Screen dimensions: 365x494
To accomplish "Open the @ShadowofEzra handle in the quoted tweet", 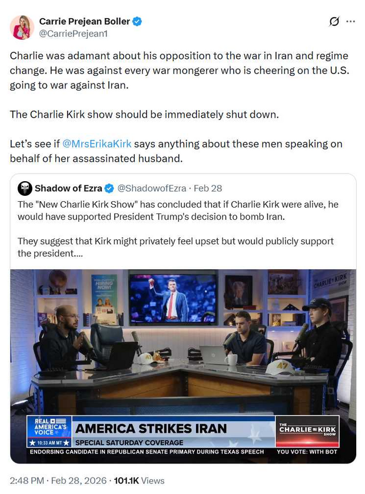I will [152, 188].
